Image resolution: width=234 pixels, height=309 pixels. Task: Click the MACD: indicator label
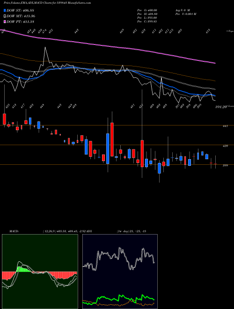pos(14,231)
